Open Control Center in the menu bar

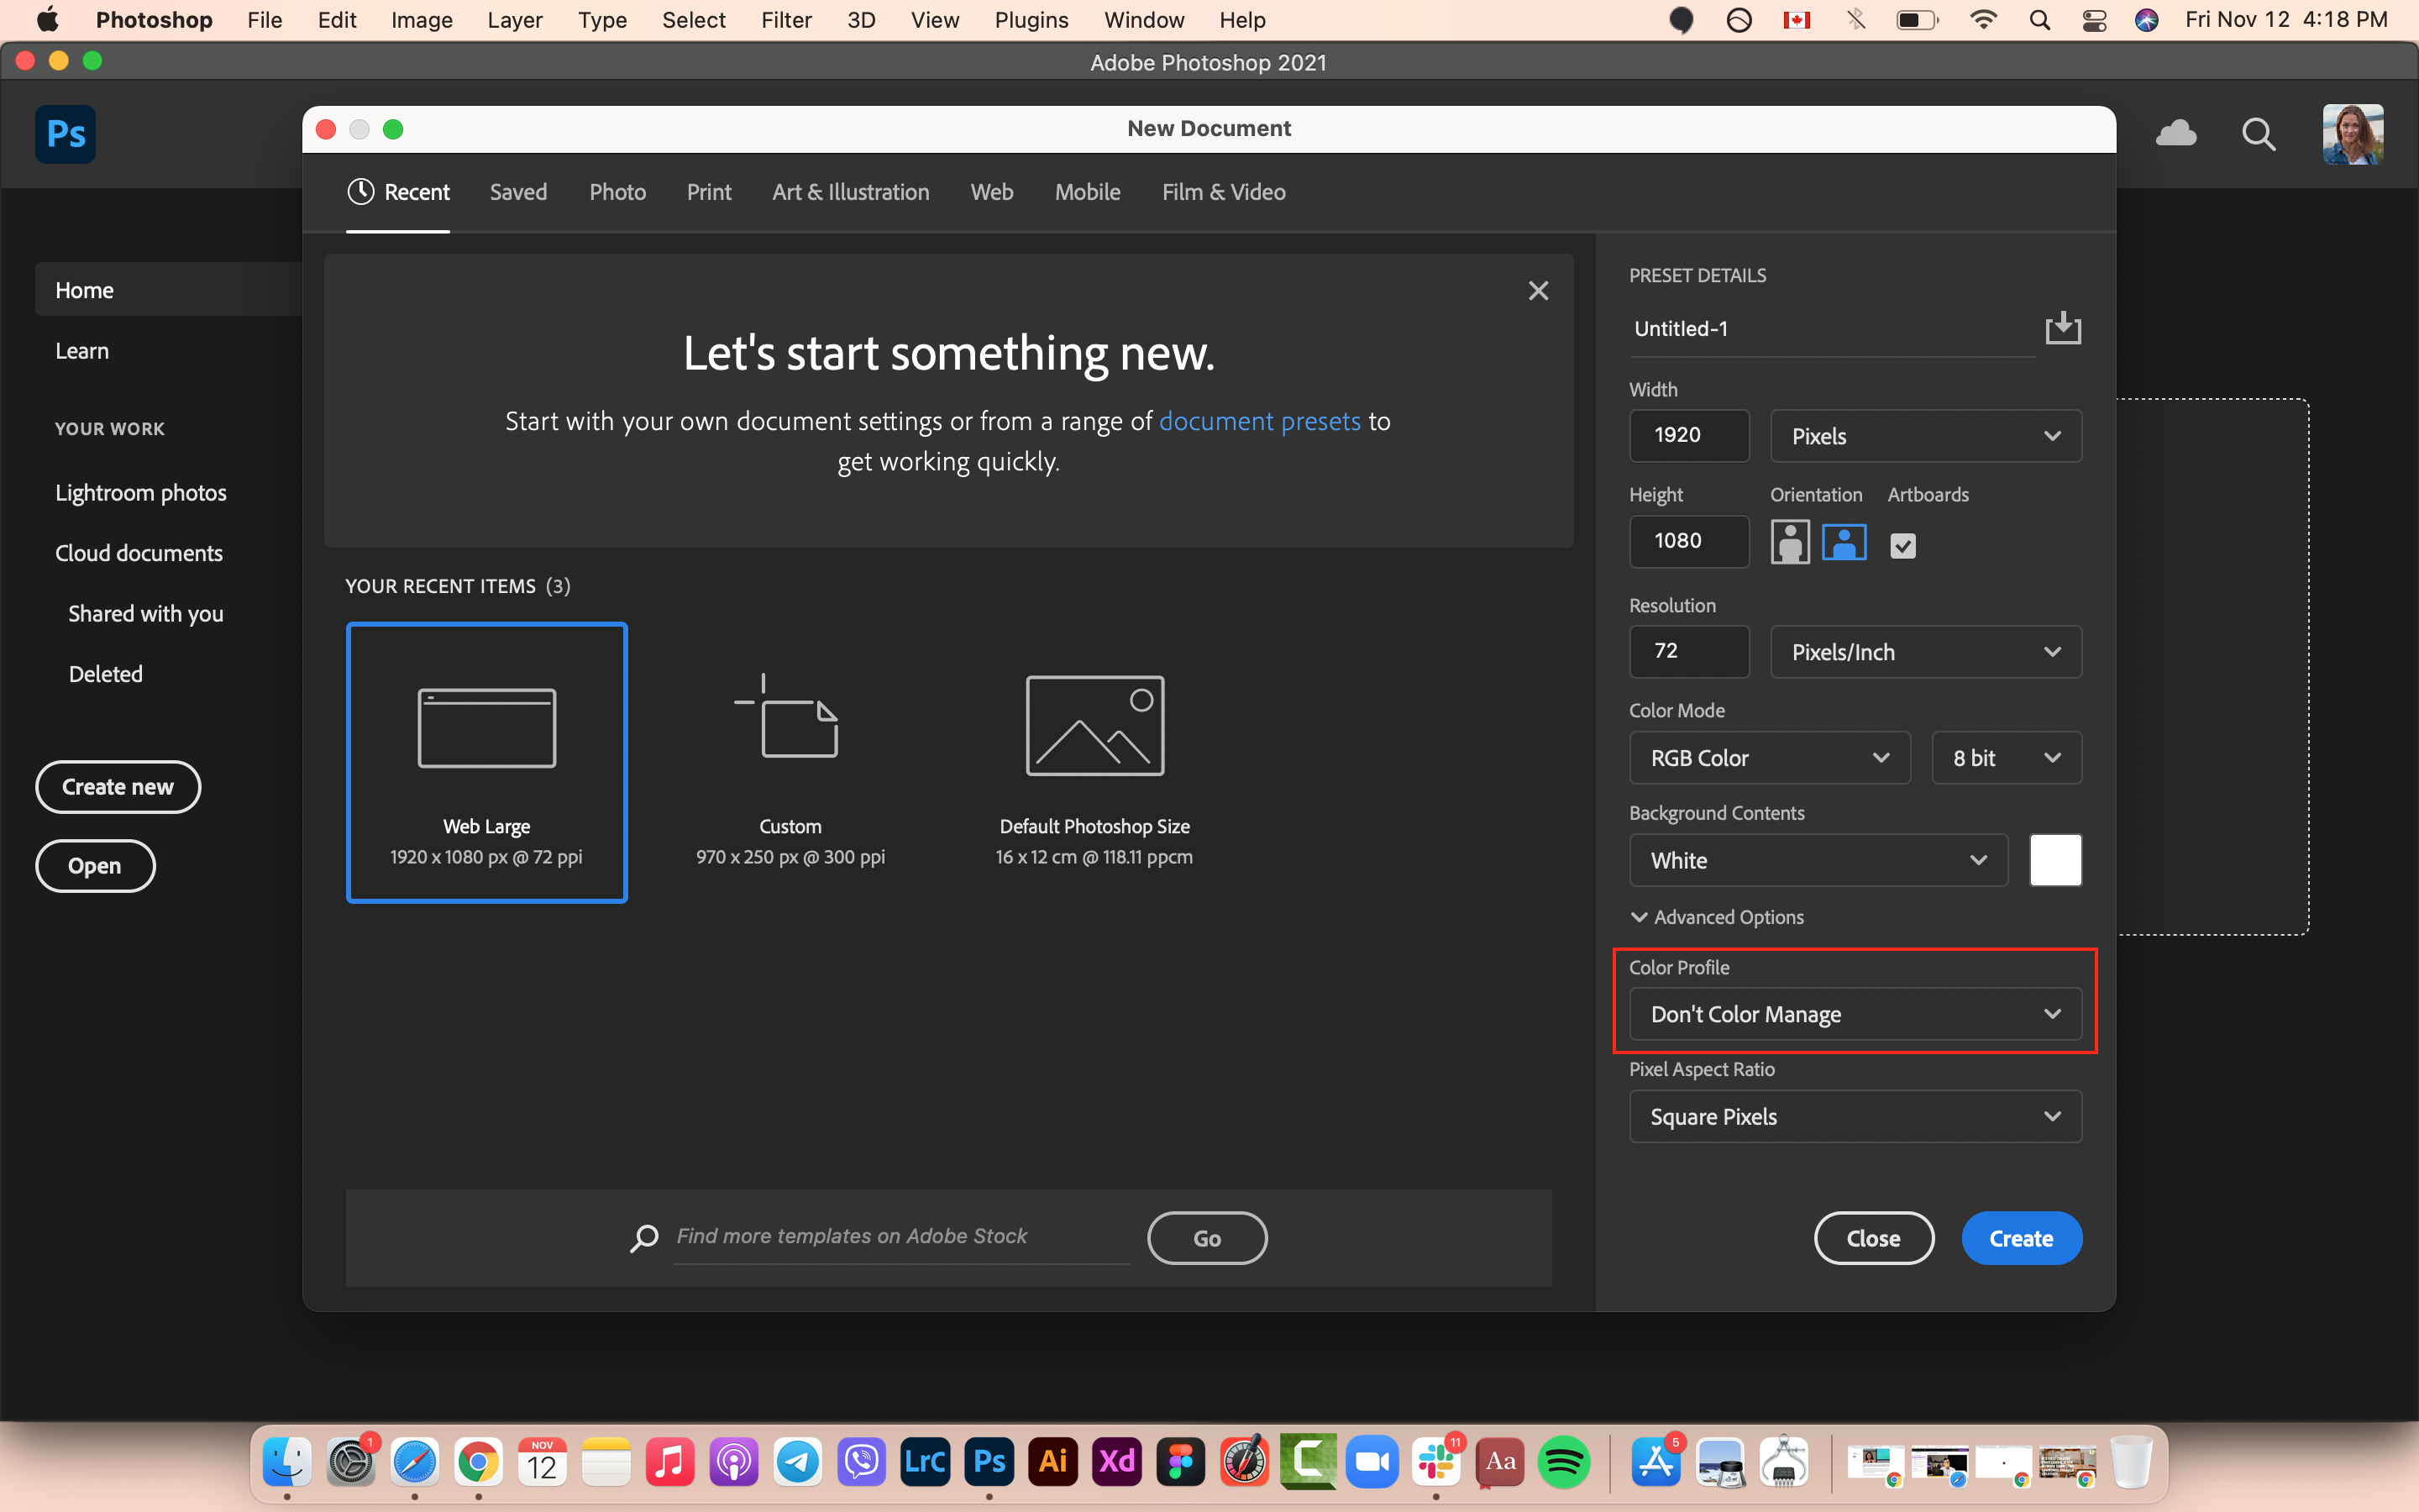2093,20
